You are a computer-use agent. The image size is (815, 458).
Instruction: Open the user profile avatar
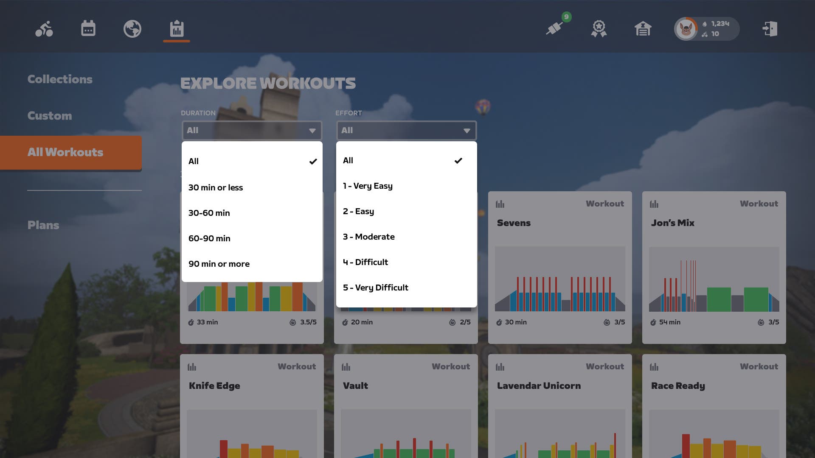[x=686, y=29]
